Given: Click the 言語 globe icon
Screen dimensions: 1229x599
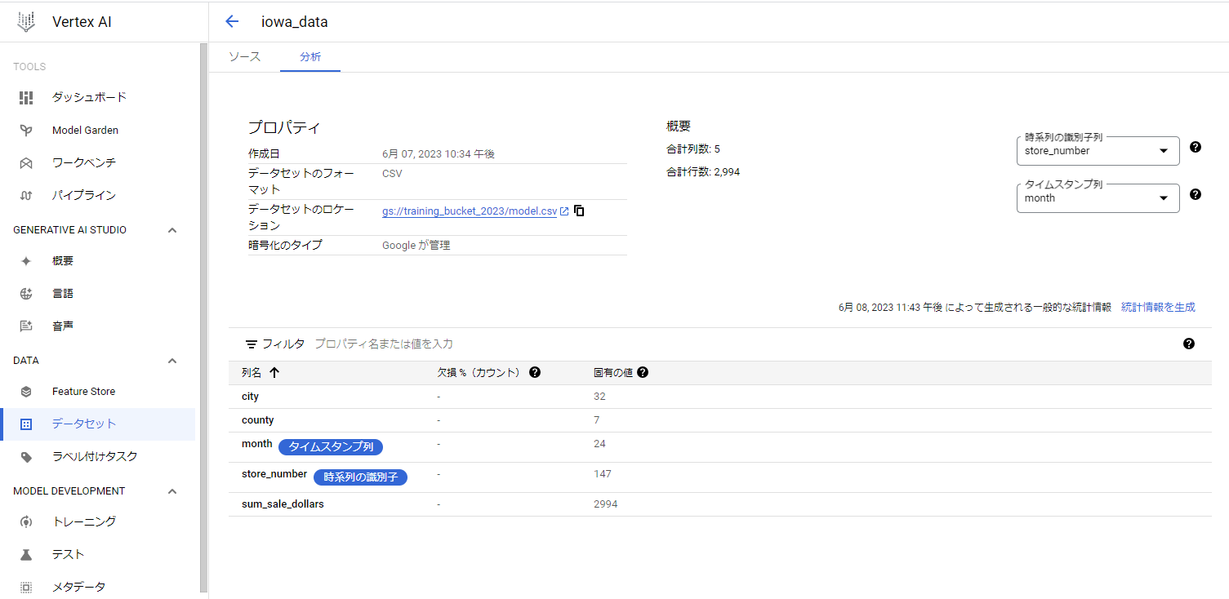Looking at the screenshot, I should 26,294.
